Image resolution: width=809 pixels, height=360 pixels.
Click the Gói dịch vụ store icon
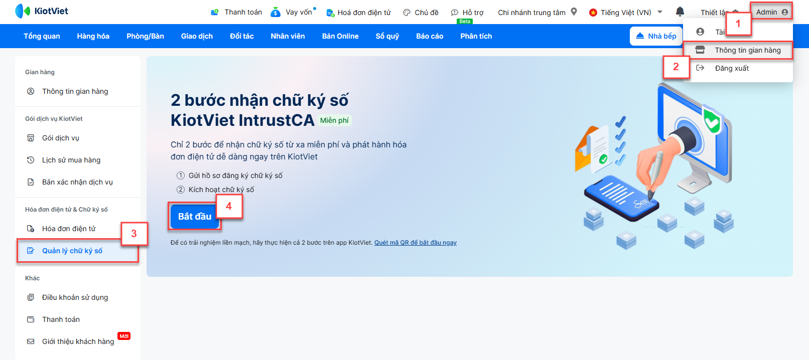point(31,138)
